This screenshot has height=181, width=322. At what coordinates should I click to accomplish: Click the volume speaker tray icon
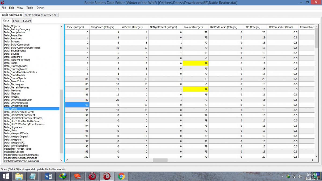click(x=300, y=176)
